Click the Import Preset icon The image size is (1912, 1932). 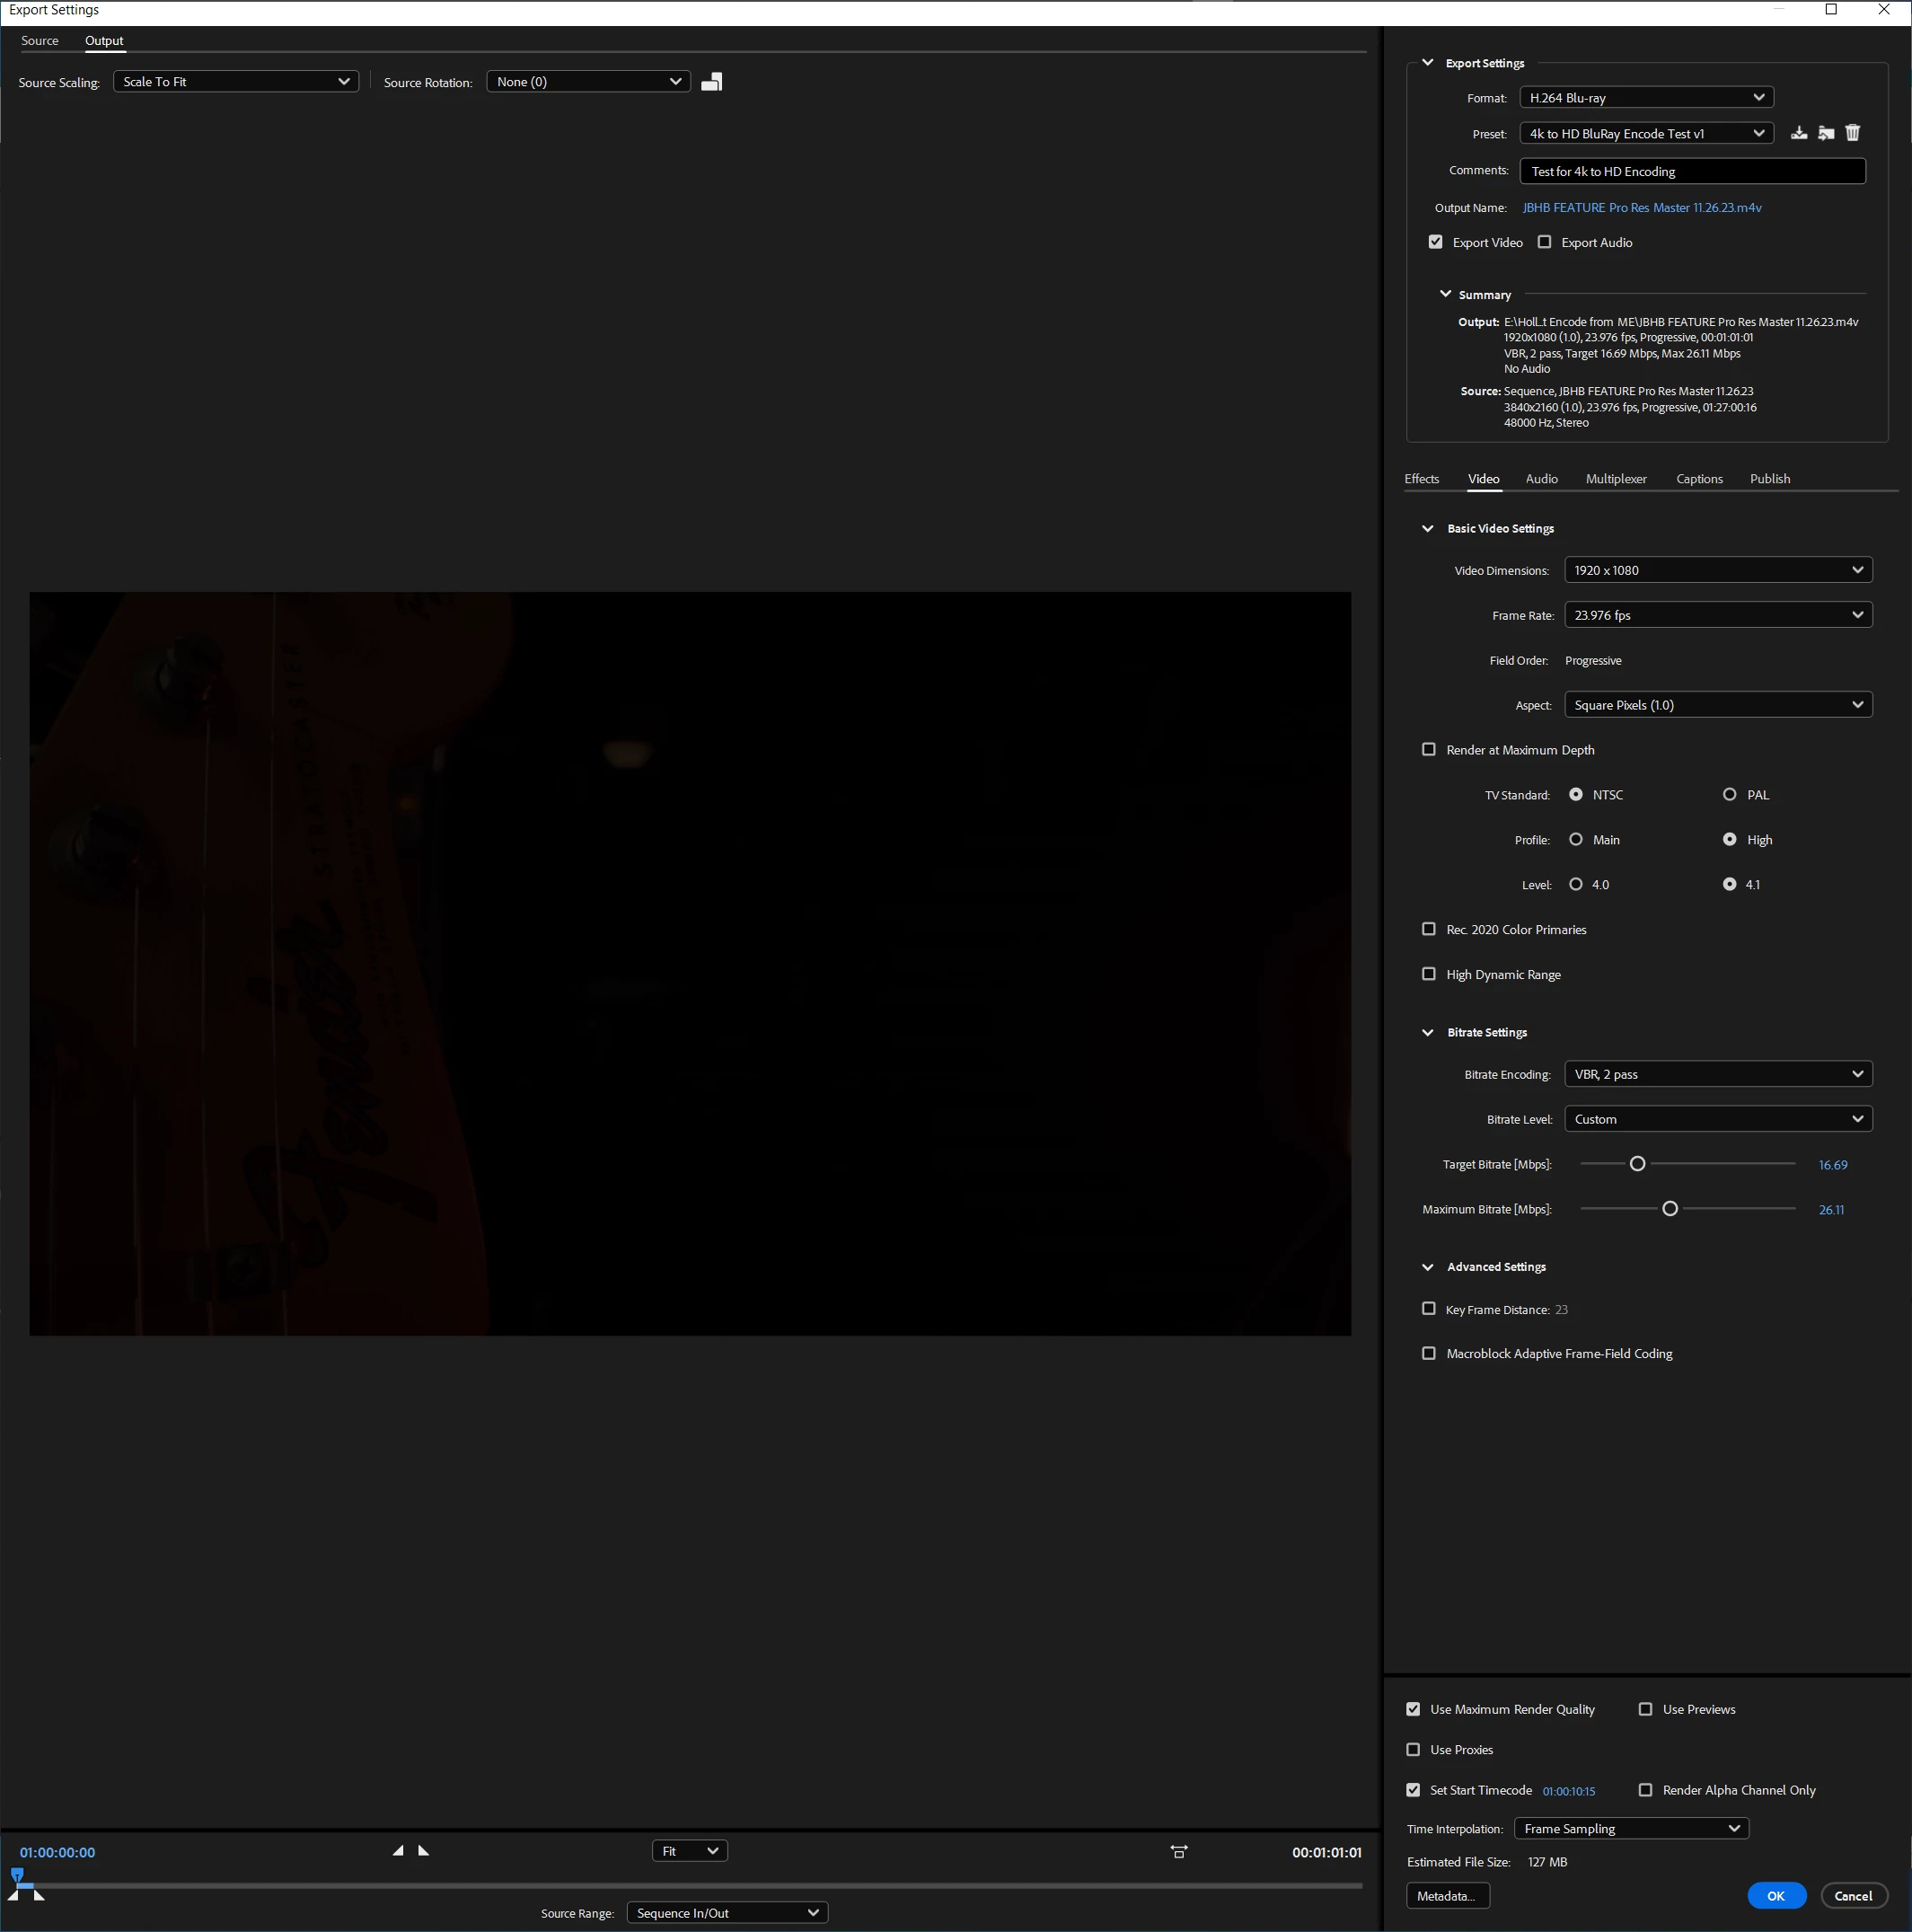pos(1826,133)
